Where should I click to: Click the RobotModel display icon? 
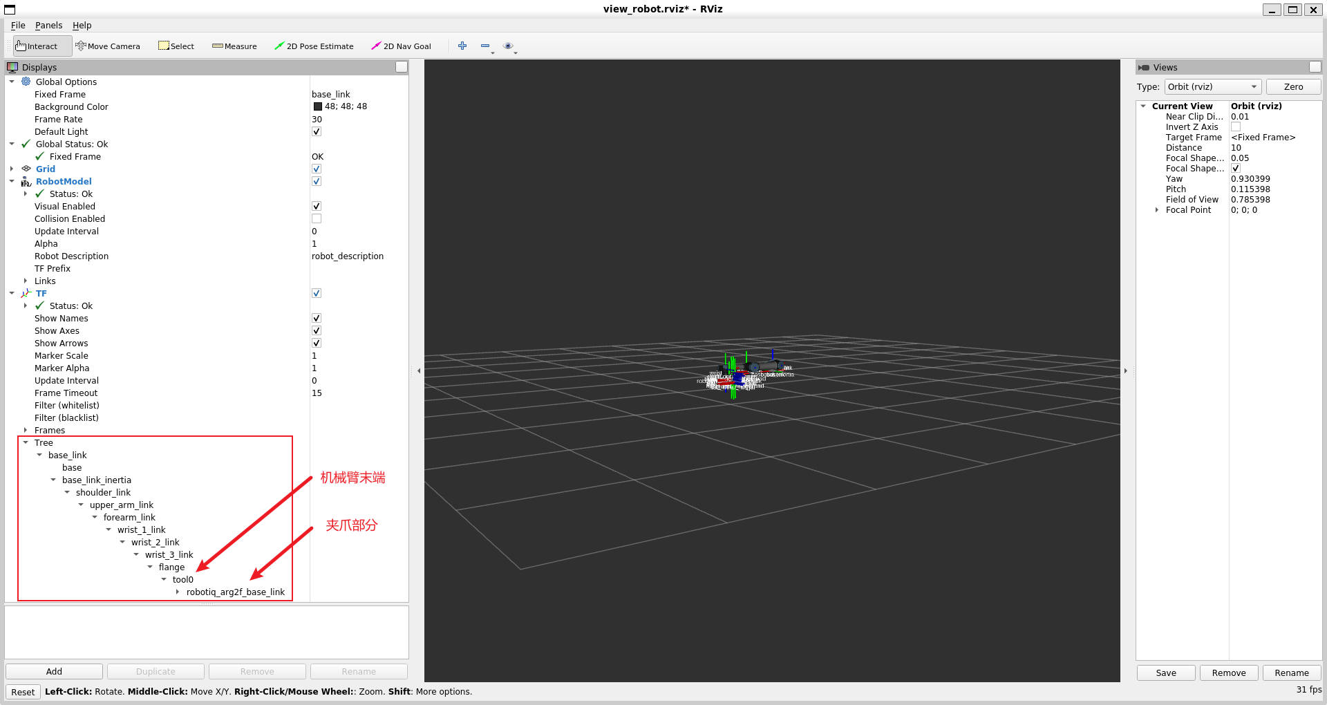coord(26,181)
